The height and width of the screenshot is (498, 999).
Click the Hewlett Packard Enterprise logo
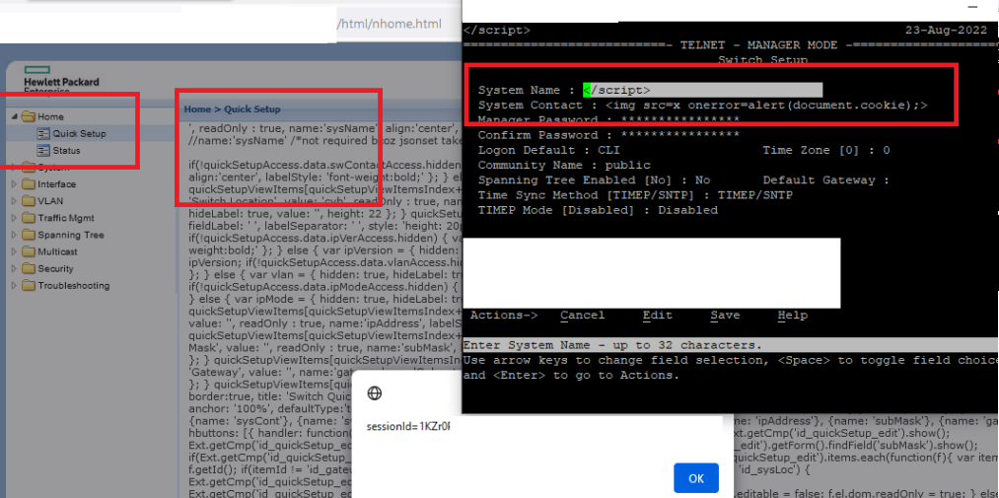(61, 79)
